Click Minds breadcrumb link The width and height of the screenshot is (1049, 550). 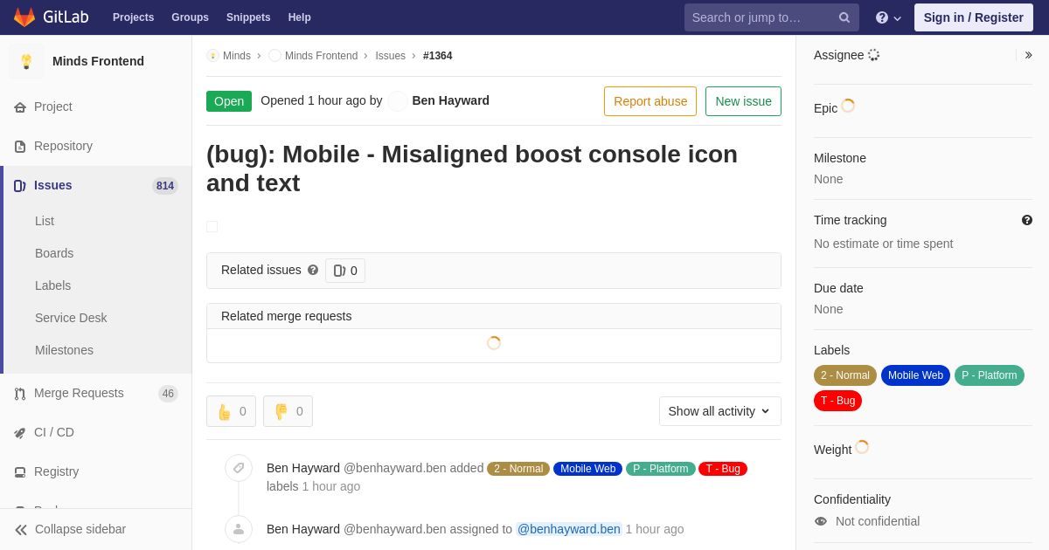point(237,56)
